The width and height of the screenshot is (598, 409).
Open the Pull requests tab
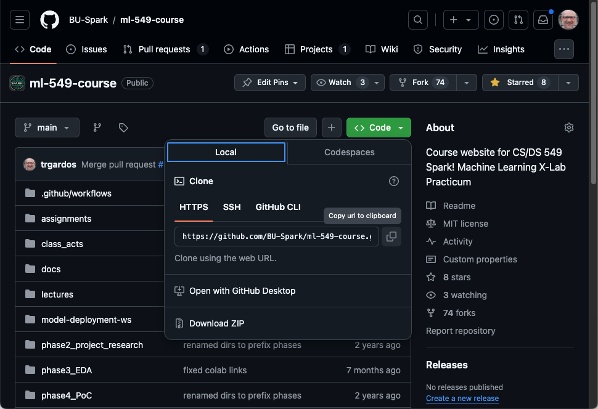165,49
